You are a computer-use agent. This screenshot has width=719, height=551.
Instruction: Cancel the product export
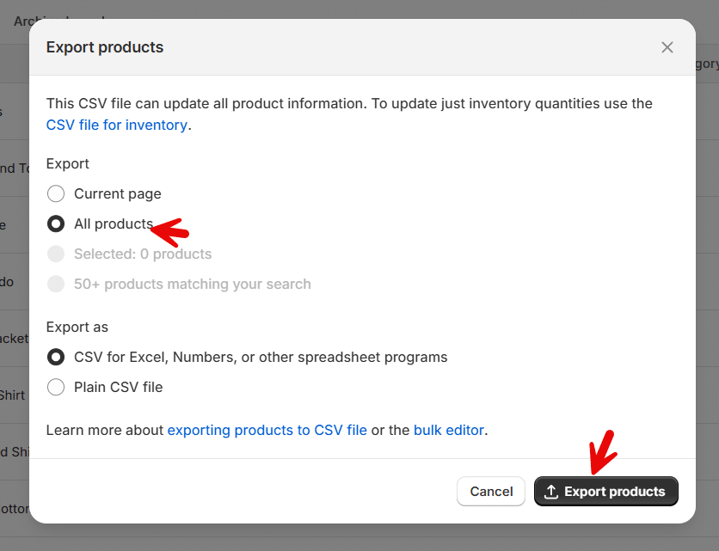pyautogui.click(x=491, y=491)
